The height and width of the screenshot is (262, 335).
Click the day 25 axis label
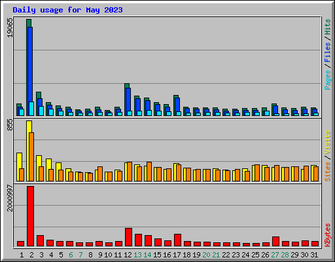[x=255, y=255]
